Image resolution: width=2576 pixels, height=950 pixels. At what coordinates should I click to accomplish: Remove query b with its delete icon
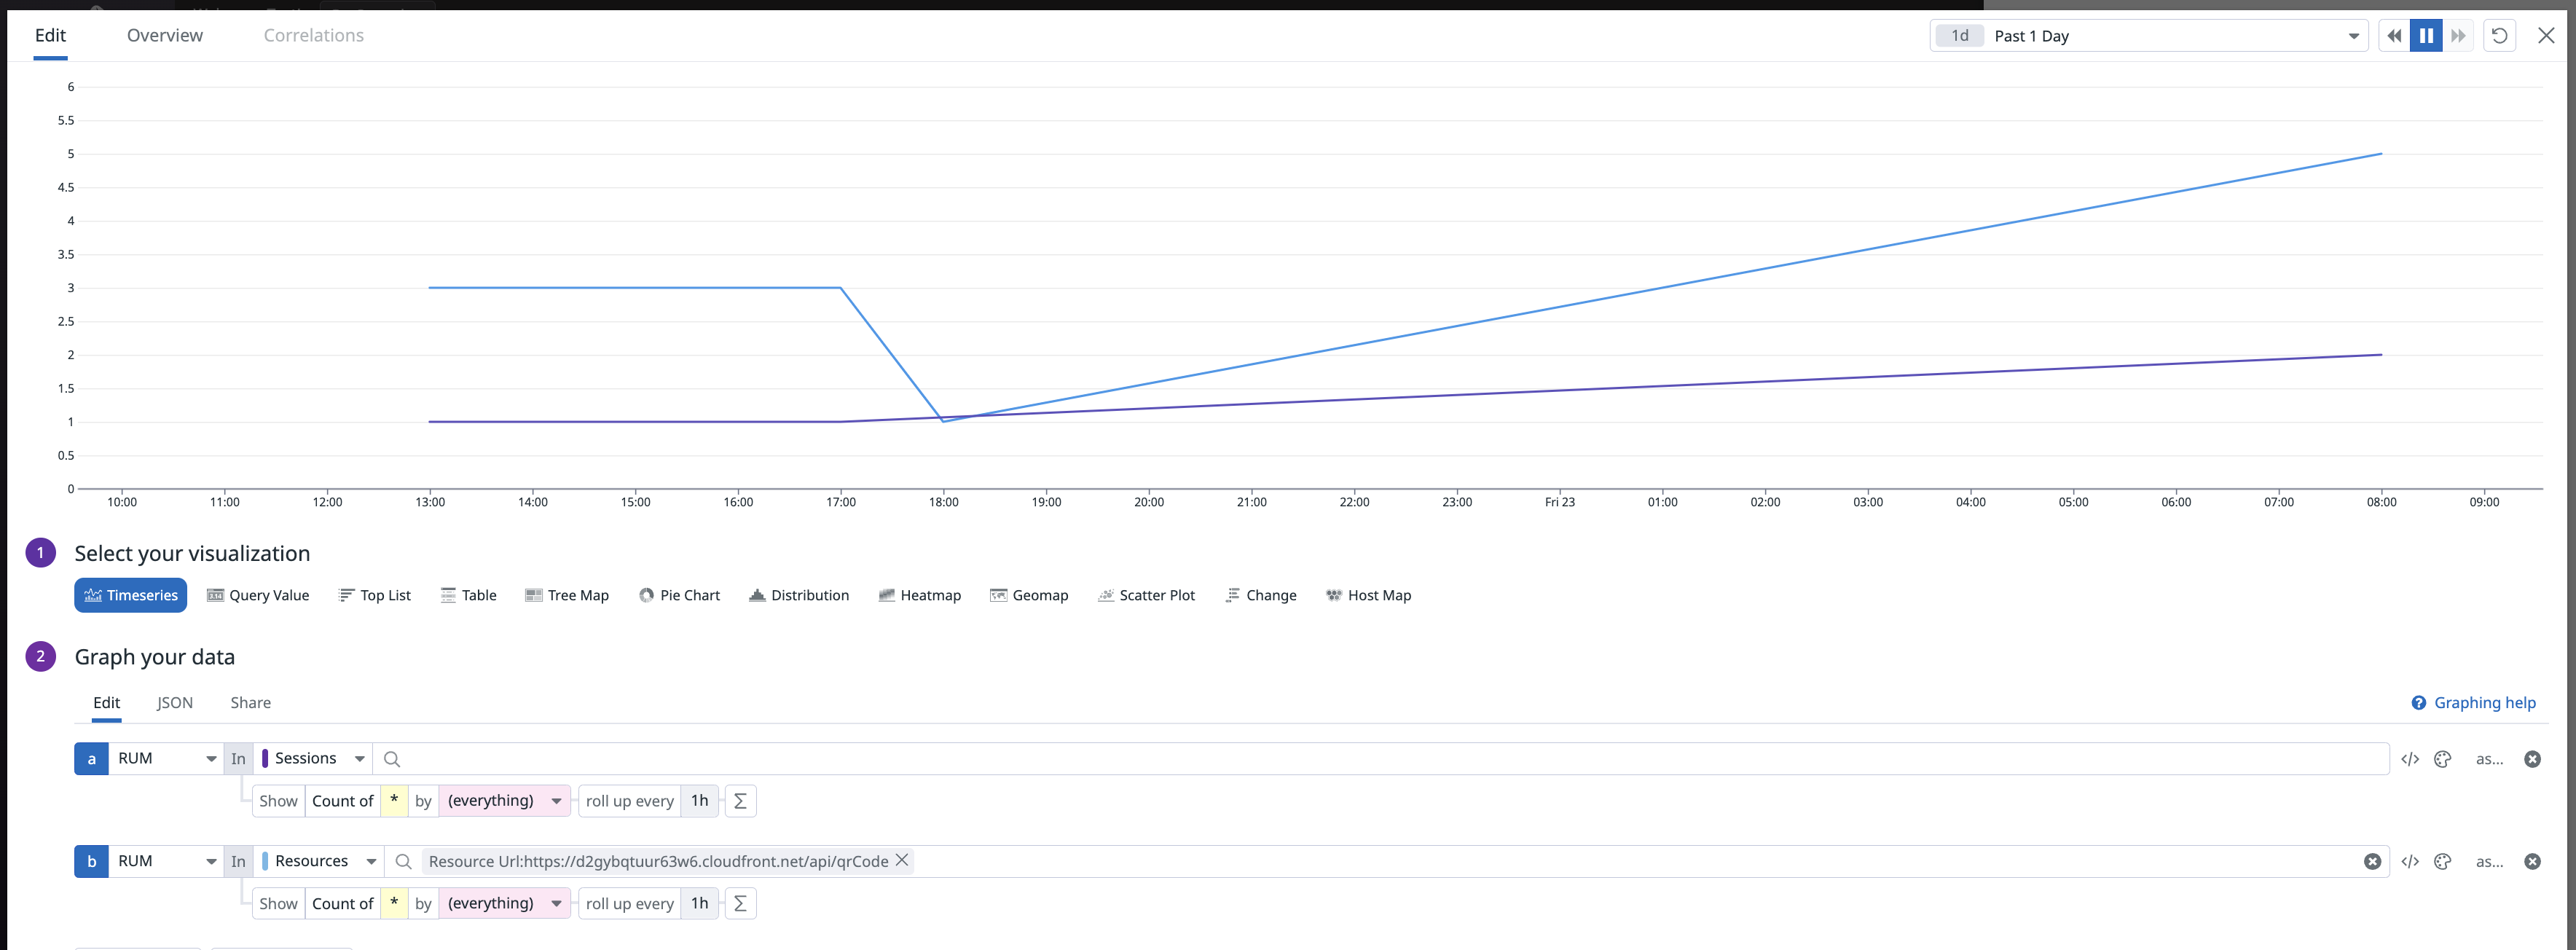tap(2532, 862)
